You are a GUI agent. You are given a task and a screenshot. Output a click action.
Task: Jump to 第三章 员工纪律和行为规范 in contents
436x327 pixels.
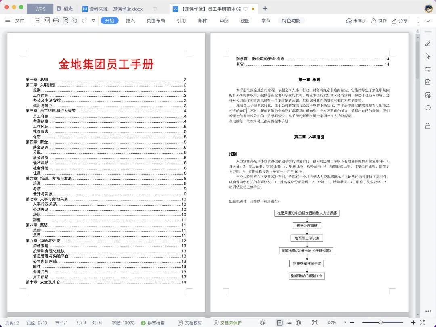106,110
